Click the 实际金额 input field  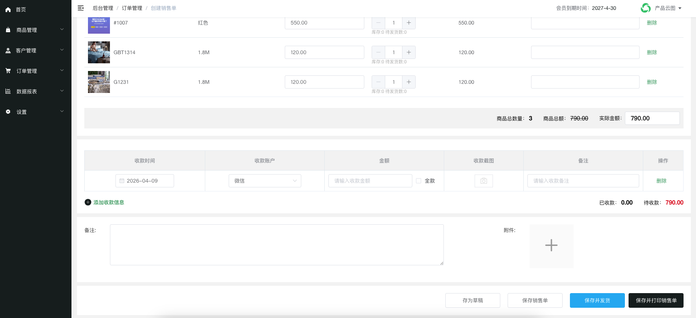(652, 118)
